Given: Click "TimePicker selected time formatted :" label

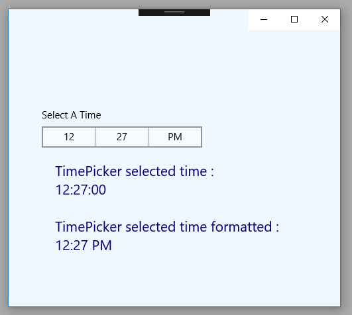Looking at the screenshot, I should coord(167,227).
